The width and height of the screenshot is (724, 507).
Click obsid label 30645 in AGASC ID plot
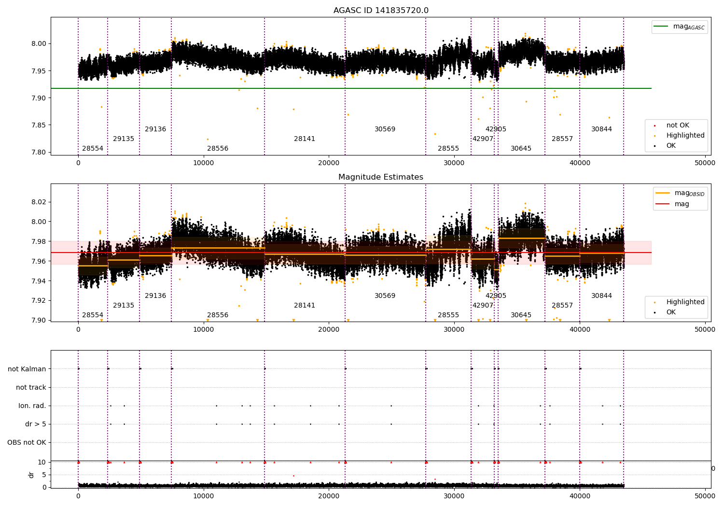[521, 149]
